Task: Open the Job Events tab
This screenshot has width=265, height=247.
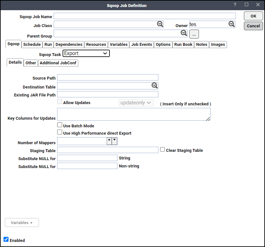Action: (x=142, y=45)
